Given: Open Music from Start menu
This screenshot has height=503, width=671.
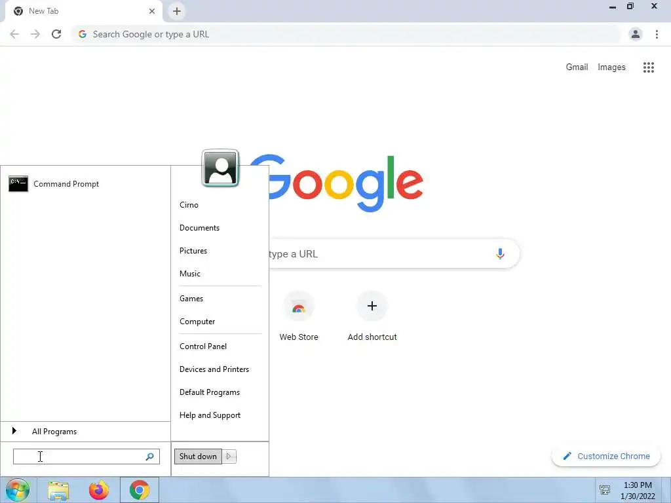Looking at the screenshot, I should click(189, 274).
